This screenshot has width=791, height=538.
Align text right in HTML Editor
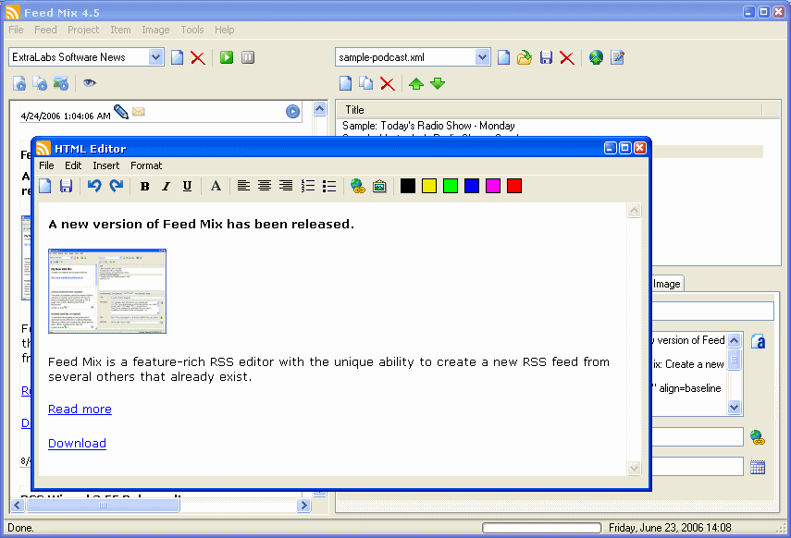pyautogui.click(x=286, y=186)
